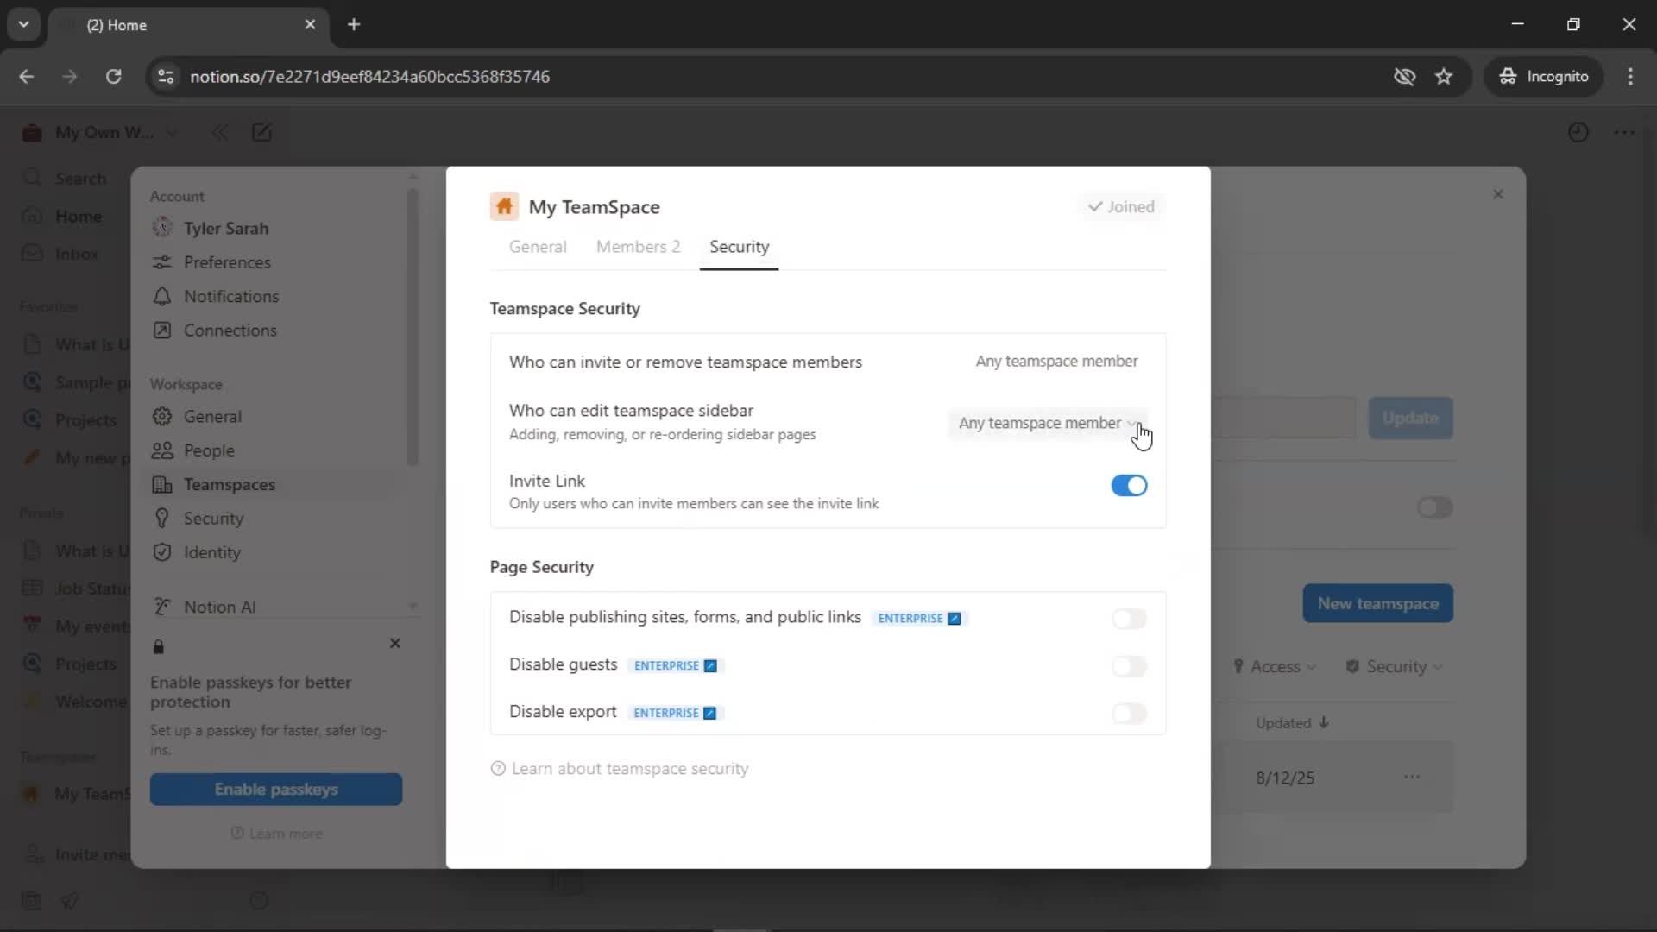This screenshot has height=932, width=1657.
Task: Click the browser reload icon
Action: pyautogui.click(x=113, y=77)
